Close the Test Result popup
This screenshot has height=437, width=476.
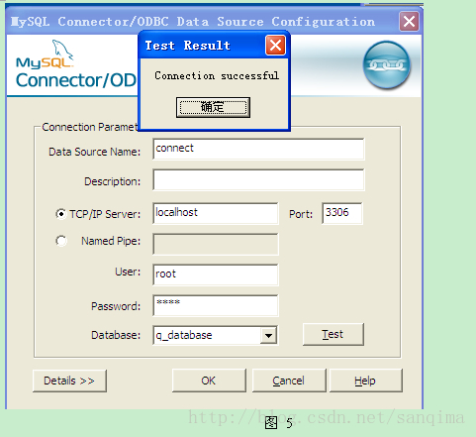click(x=275, y=46)
